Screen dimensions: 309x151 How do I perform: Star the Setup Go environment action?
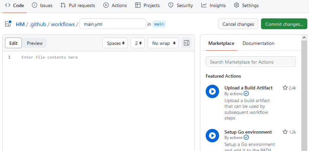click(x=285, y=132)
